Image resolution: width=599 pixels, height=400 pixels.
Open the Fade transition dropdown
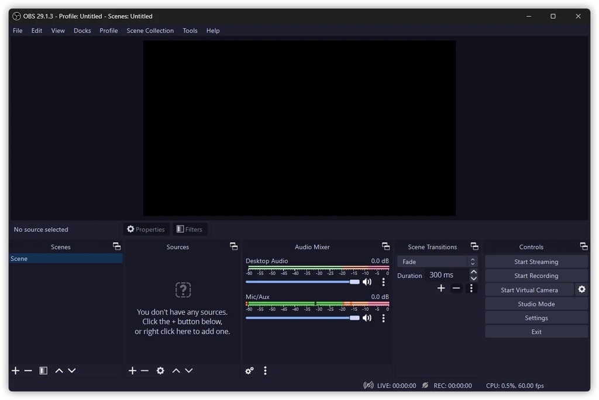[438, 261]
